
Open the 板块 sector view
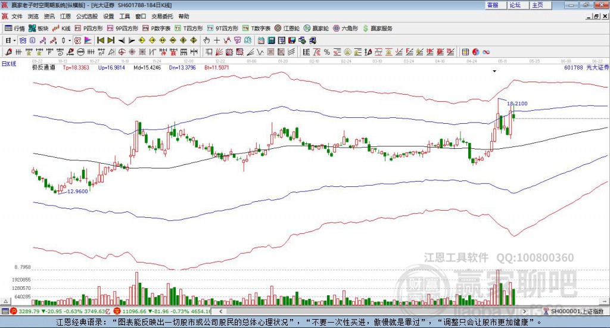pos(38,29)
